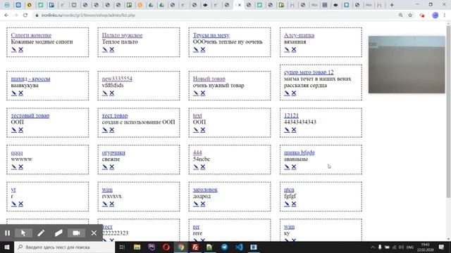Image resolution: width=451 pixels, height=253 pixels.
Task: Edit the супер мего товар 12 product
Action: click(287, 93)
